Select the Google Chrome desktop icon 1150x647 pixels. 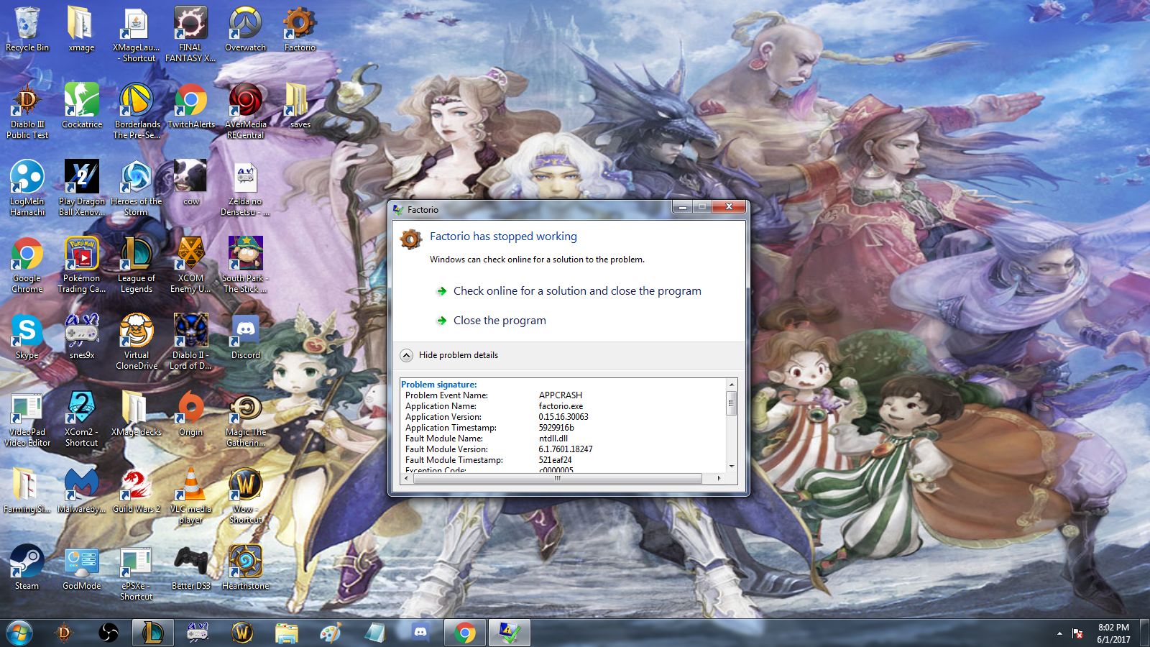(x=27, y=265)
